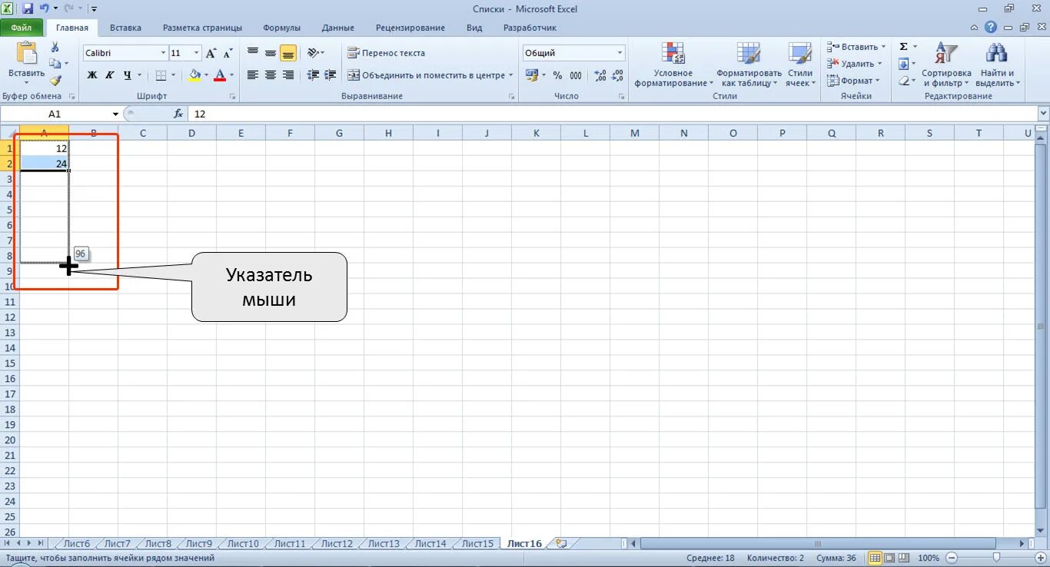The height and width of the screenshot is (567, 1050).
Task: Click the Clear eraser icon
Action: point(904,81)
